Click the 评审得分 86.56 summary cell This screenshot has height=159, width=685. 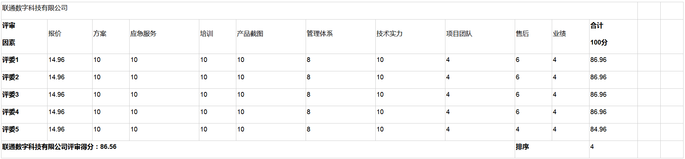(x=60, y=147)
